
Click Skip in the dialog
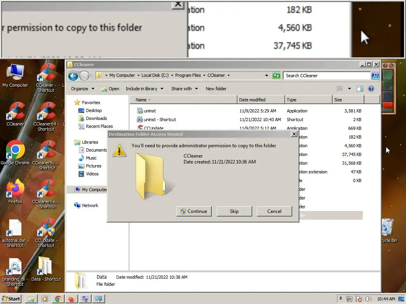[234, 211]
